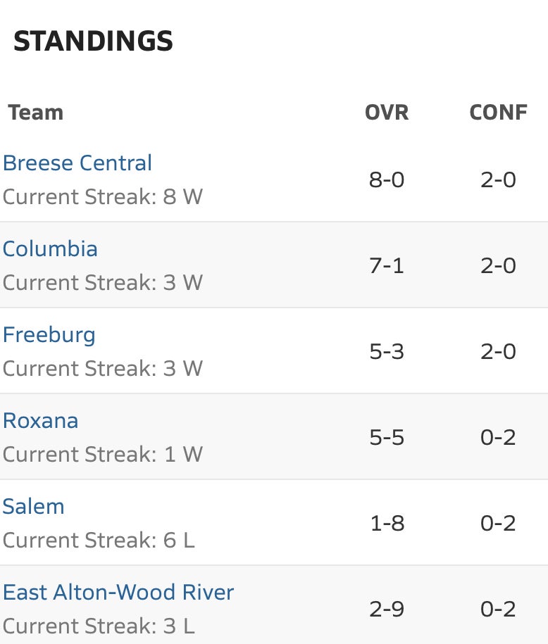
Task: Click the CONF column header
Action: pos(498,112)
